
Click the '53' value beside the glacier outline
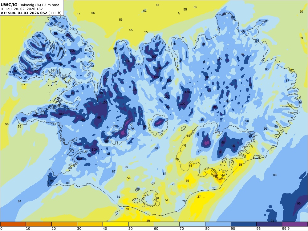[188, 136]
